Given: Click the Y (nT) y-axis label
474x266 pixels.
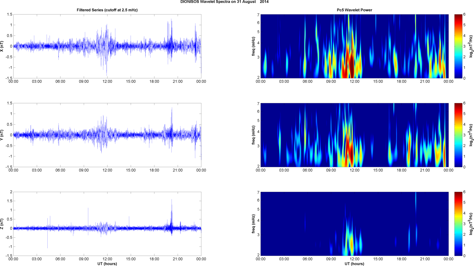Looking at the screenshot, I should 2,135.
